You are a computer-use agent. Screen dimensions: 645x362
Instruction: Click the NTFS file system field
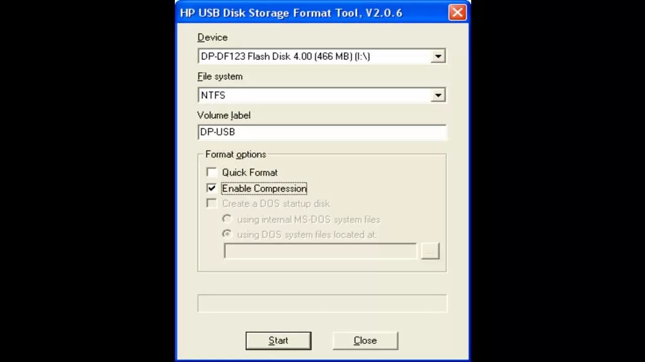(321, 95)
